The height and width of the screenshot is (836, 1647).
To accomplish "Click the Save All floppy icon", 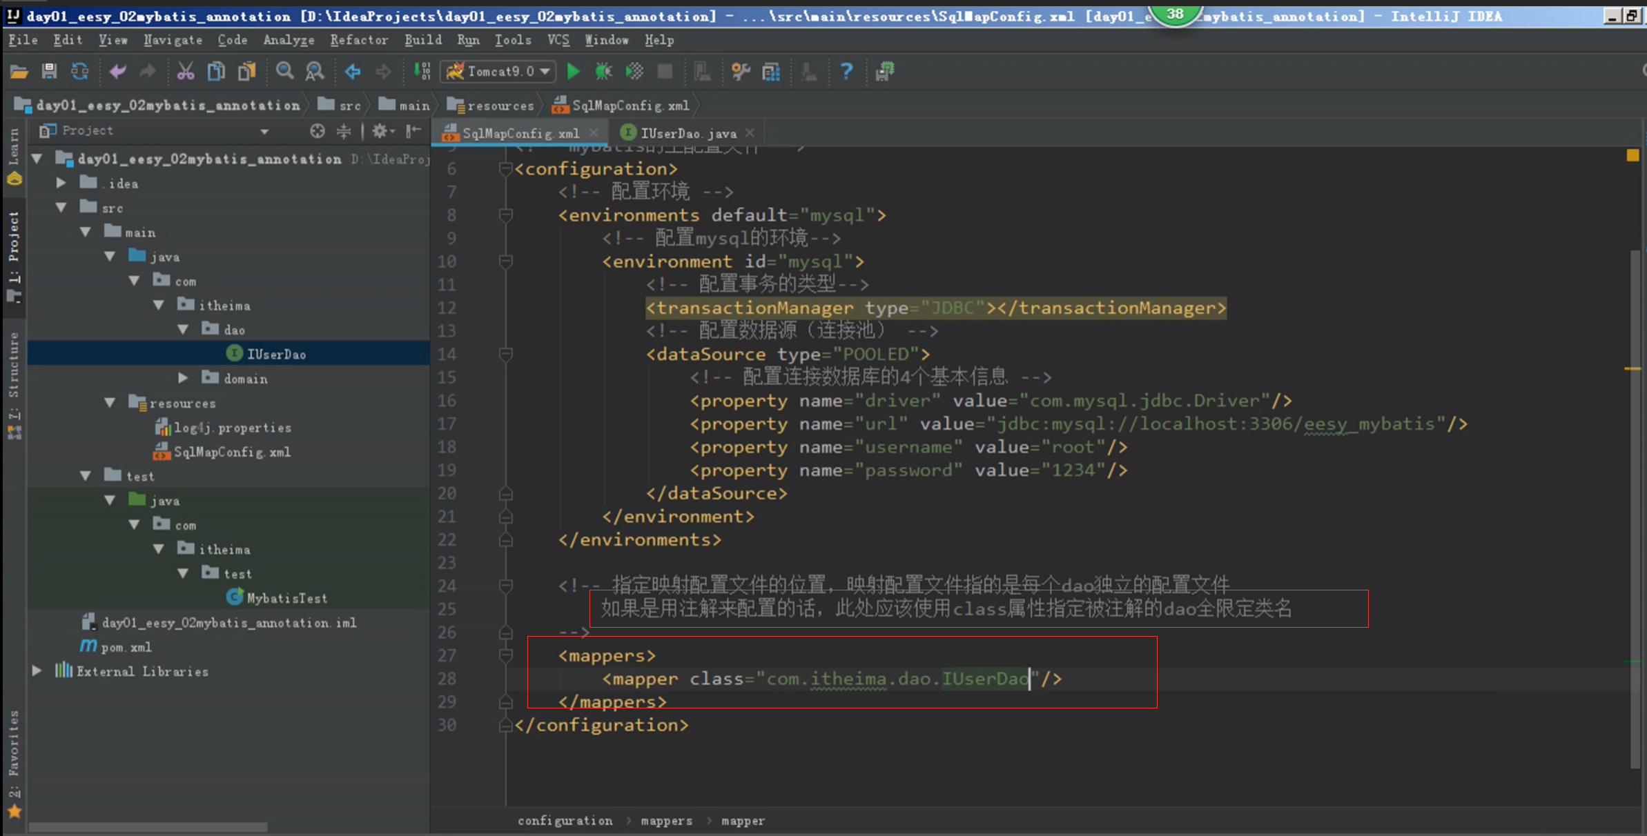I will tap(49, 71).
